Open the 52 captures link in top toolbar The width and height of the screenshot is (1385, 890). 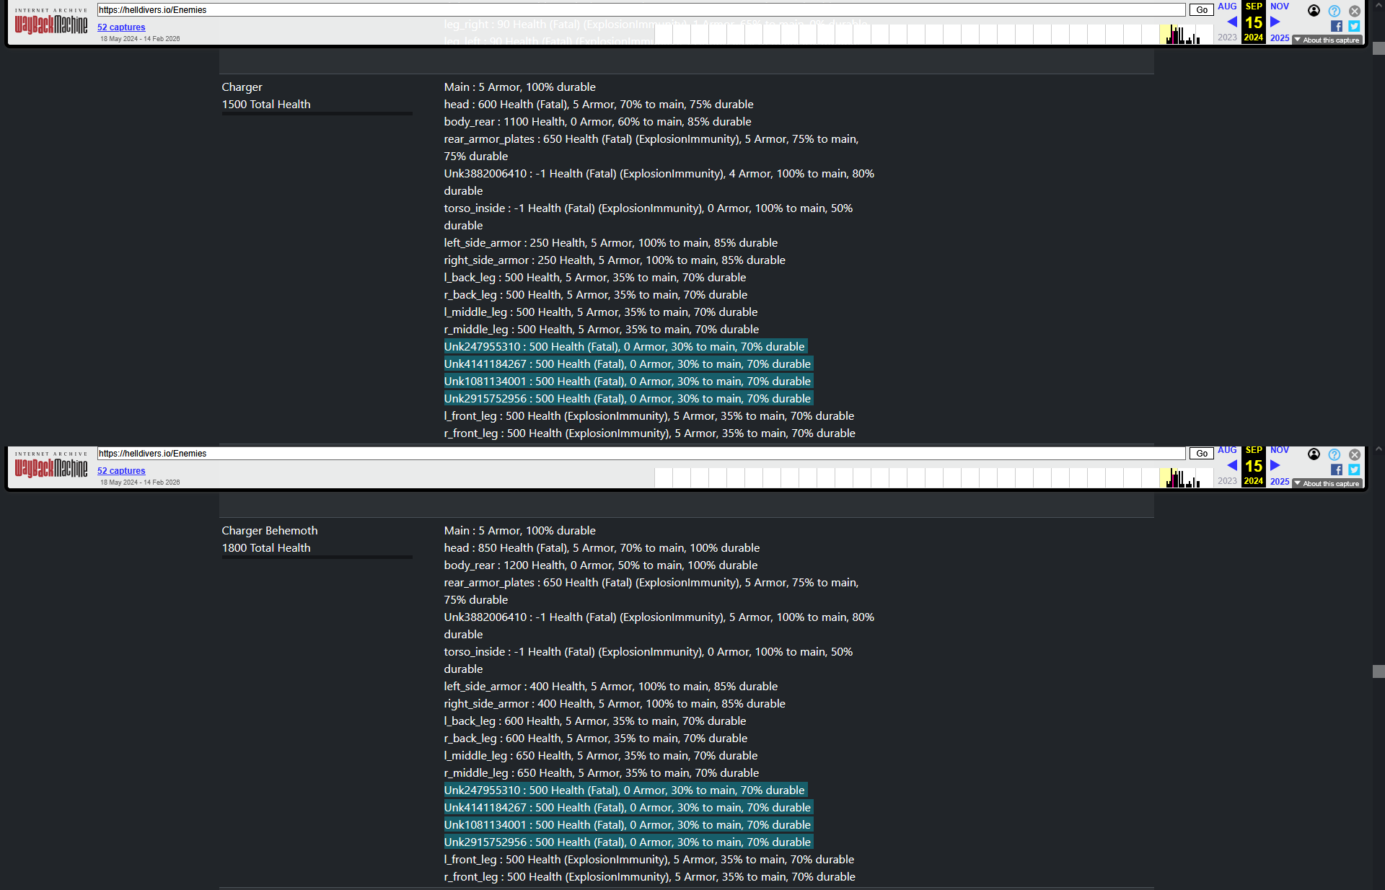click(121, 27)
